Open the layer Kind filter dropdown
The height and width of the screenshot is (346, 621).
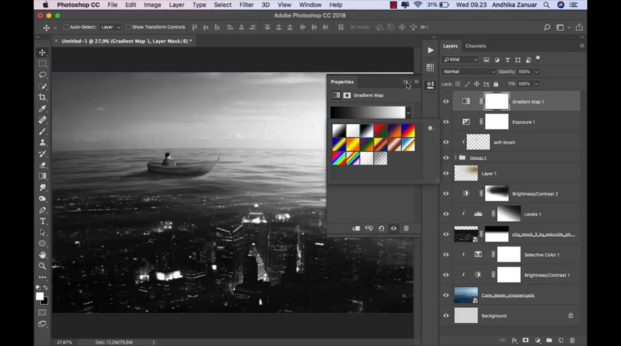click(x=460, y=60)
